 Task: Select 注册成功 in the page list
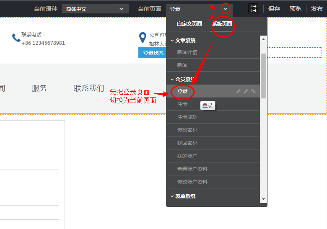(x=187, y=117)
